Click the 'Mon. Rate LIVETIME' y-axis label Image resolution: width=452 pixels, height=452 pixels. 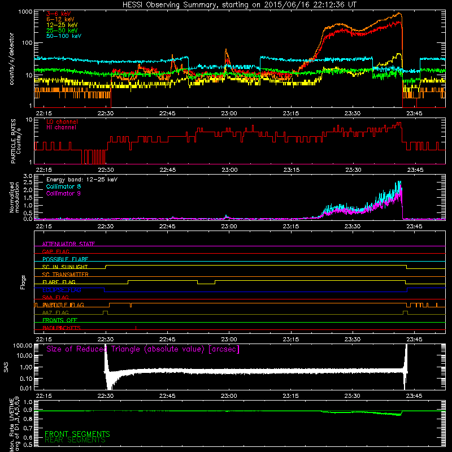click(11, 425)
